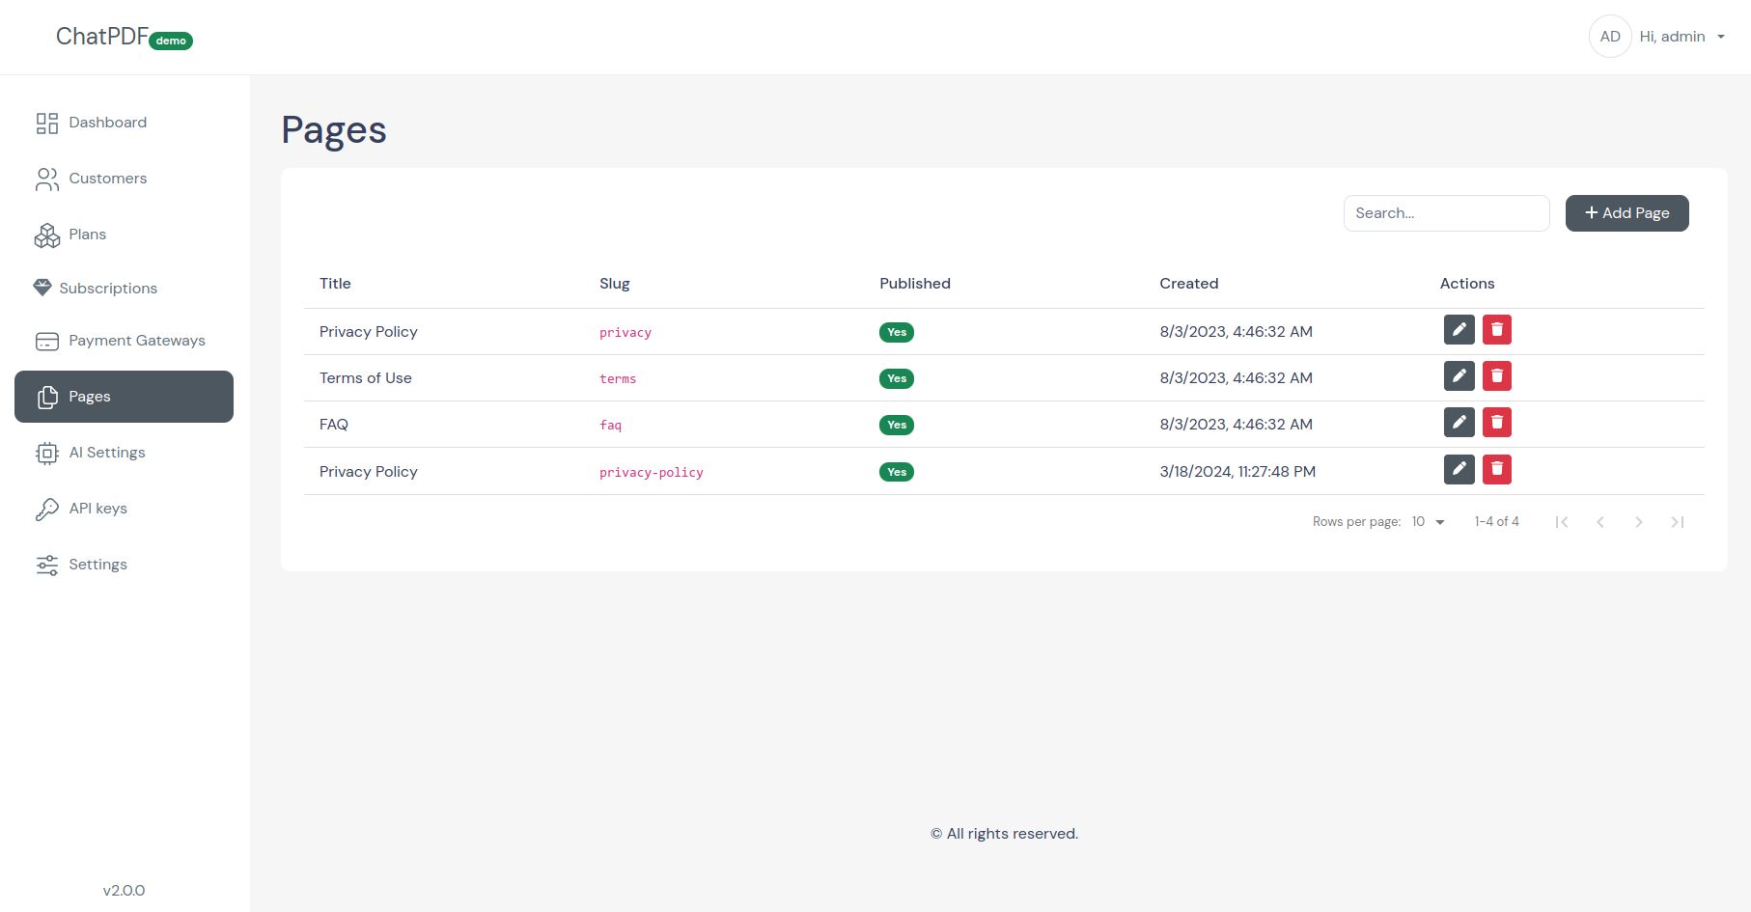The height and width of the screenshot is (912, 1751).
Task: Edit the FAQ page
Action: pyautogui.click(x=1459, y=423)
